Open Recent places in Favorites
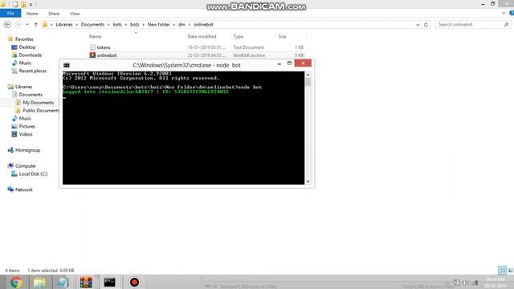The image size is (514, 289). [x=32, y=71]
